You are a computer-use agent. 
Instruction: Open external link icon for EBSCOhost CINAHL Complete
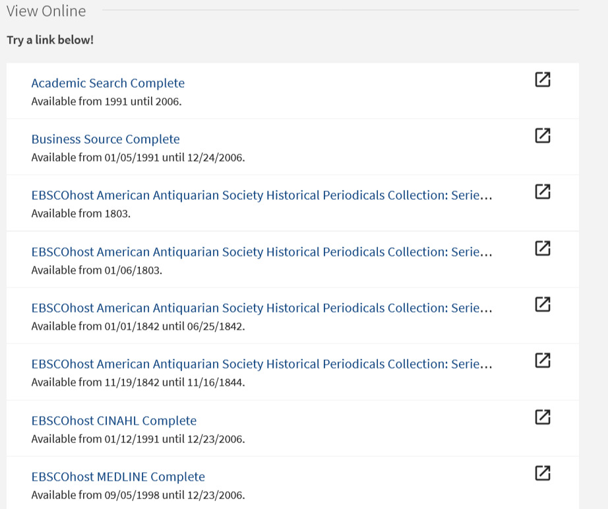(x=542, y=417)
